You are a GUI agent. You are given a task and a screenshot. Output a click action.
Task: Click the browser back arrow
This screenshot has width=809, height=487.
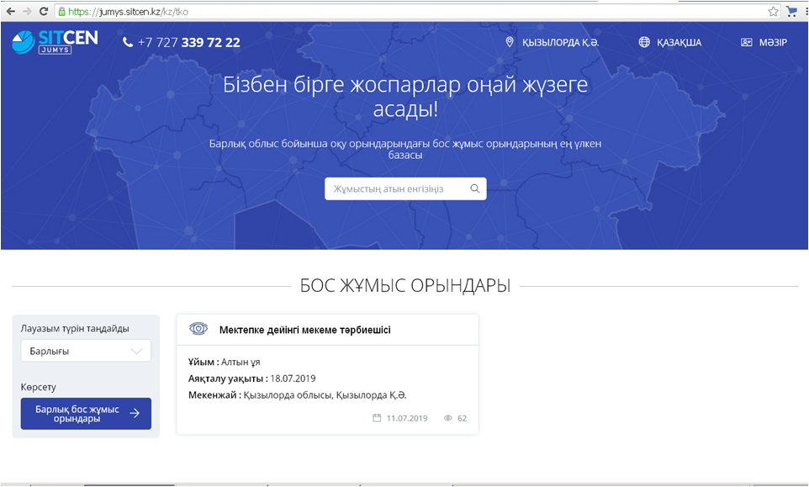(10, 11)
